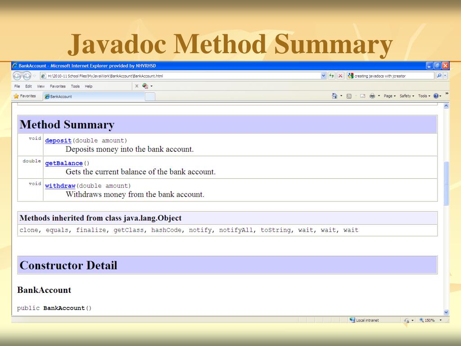Open the Safety command dropdown
461x346 pixels.
point(407,96)
